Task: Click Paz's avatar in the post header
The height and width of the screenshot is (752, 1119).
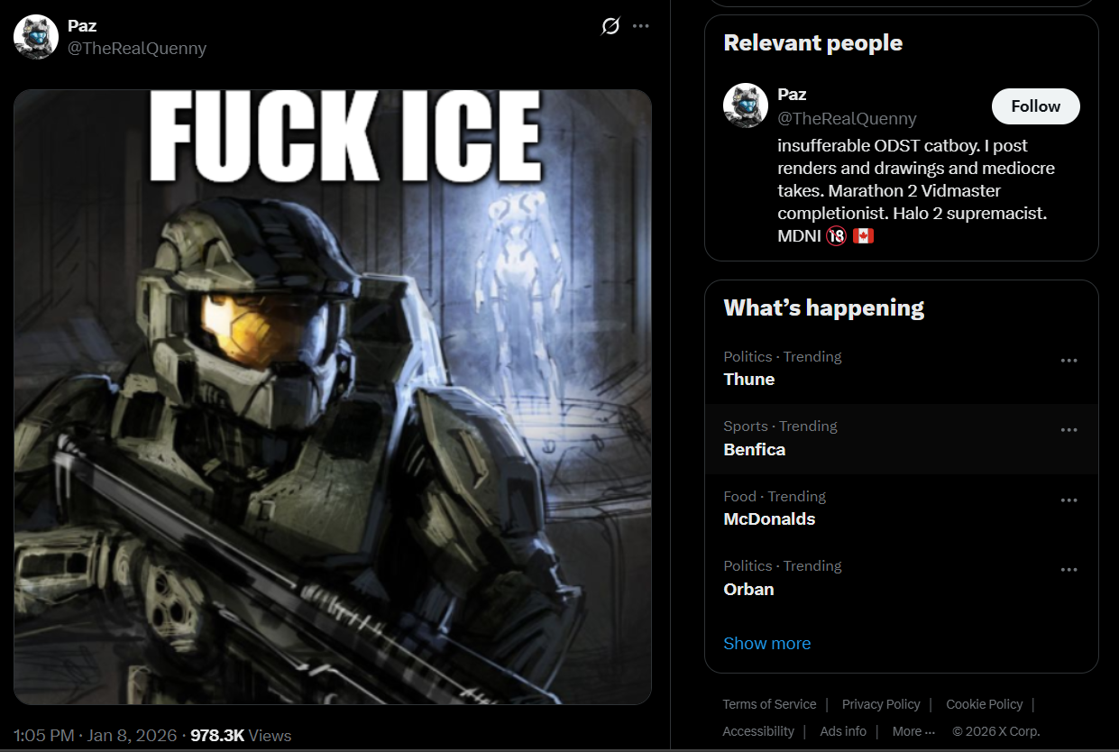Action: 36,37
